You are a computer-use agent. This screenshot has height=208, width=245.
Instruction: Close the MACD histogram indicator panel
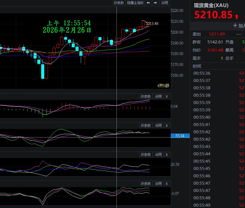[x=167, y=96]
